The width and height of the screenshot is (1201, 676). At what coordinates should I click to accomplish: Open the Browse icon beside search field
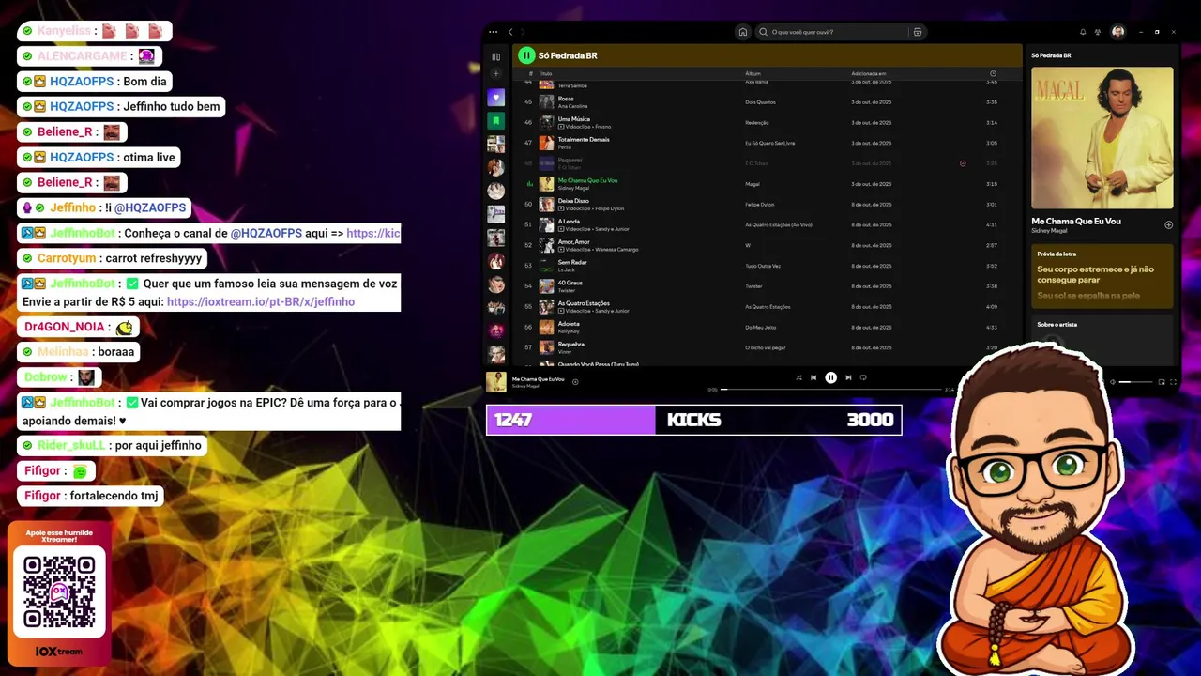(x=918, y=32)
